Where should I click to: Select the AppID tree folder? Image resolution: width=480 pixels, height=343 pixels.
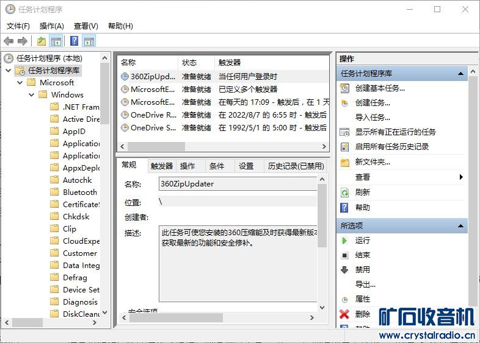click(74, 132)
